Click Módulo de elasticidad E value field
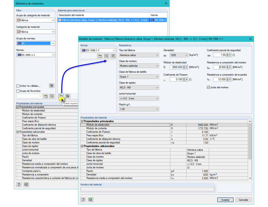 [176, 67]
